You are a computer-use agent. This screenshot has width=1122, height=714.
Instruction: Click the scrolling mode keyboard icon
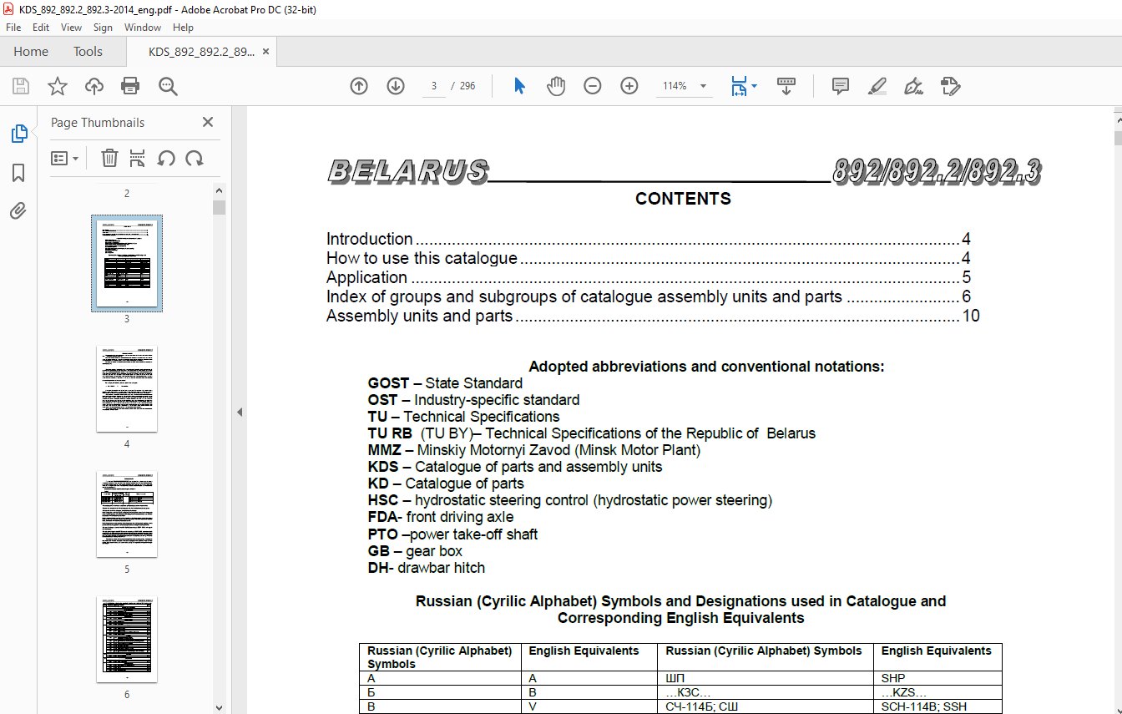(786, 86)
